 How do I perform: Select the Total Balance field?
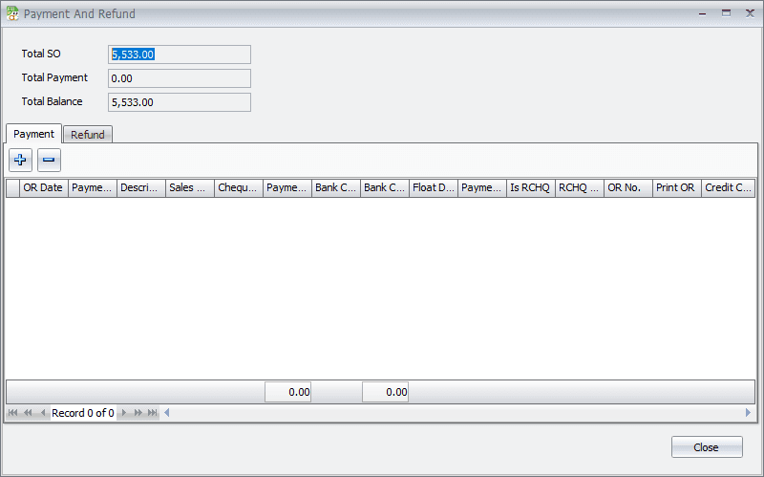tap(180, 102)
